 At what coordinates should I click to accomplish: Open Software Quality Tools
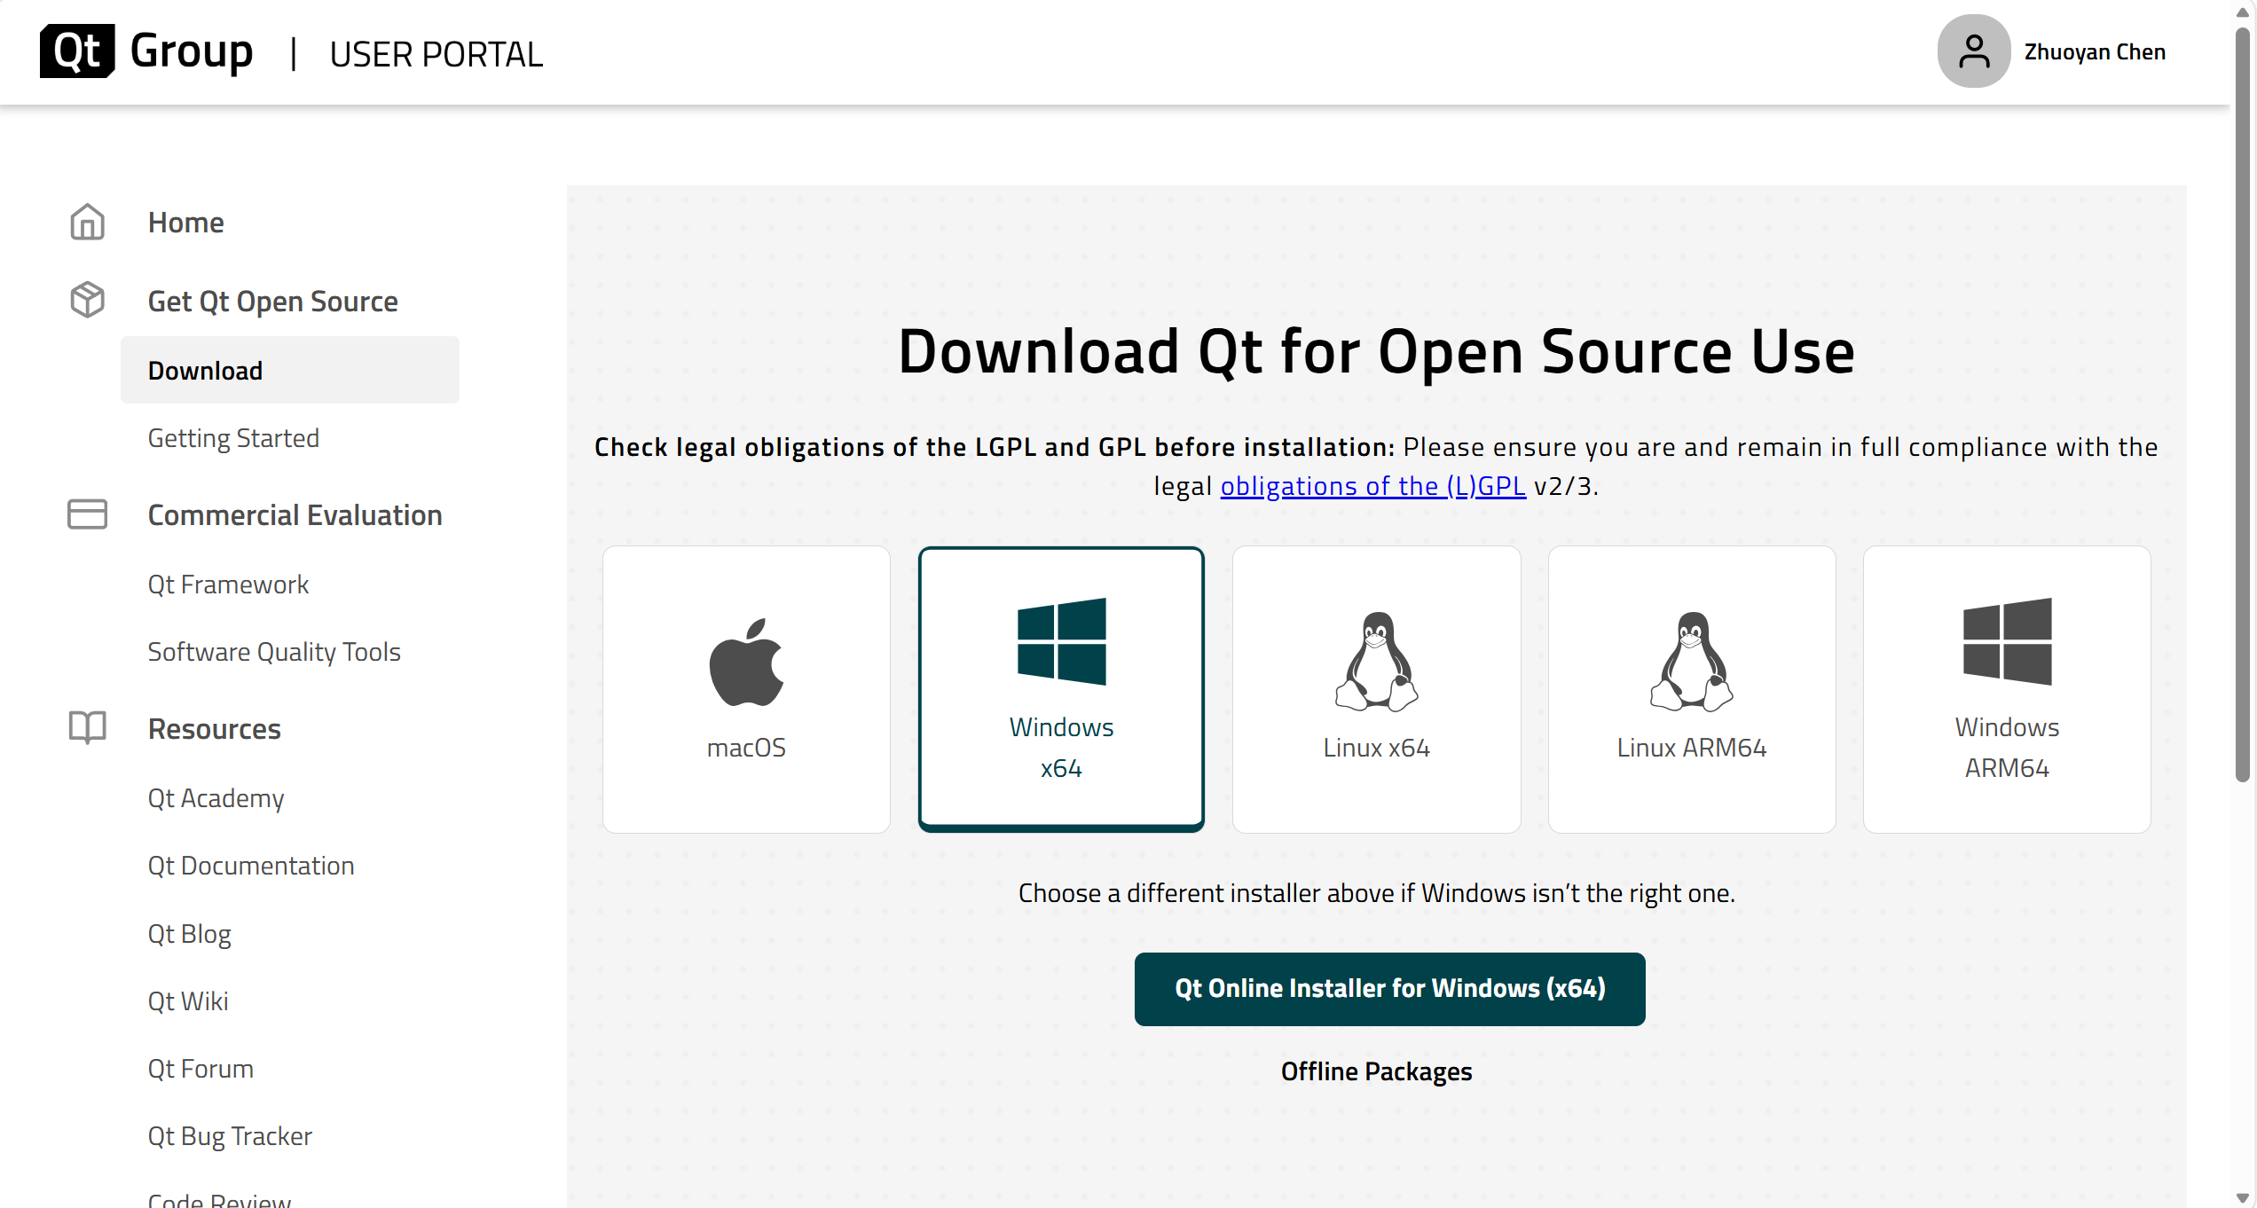[274, 652]
